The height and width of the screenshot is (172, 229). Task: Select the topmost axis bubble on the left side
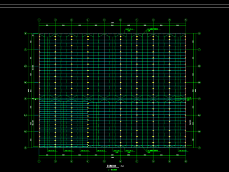click(x=25, y=33)
